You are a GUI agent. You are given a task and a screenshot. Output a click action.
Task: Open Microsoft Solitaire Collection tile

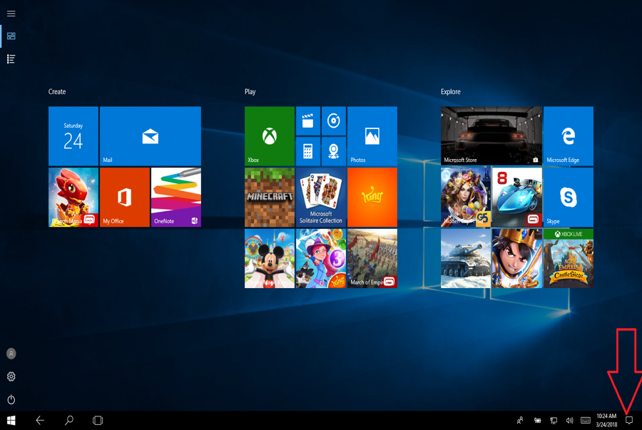pyautogui.click(x=321, y=198)
